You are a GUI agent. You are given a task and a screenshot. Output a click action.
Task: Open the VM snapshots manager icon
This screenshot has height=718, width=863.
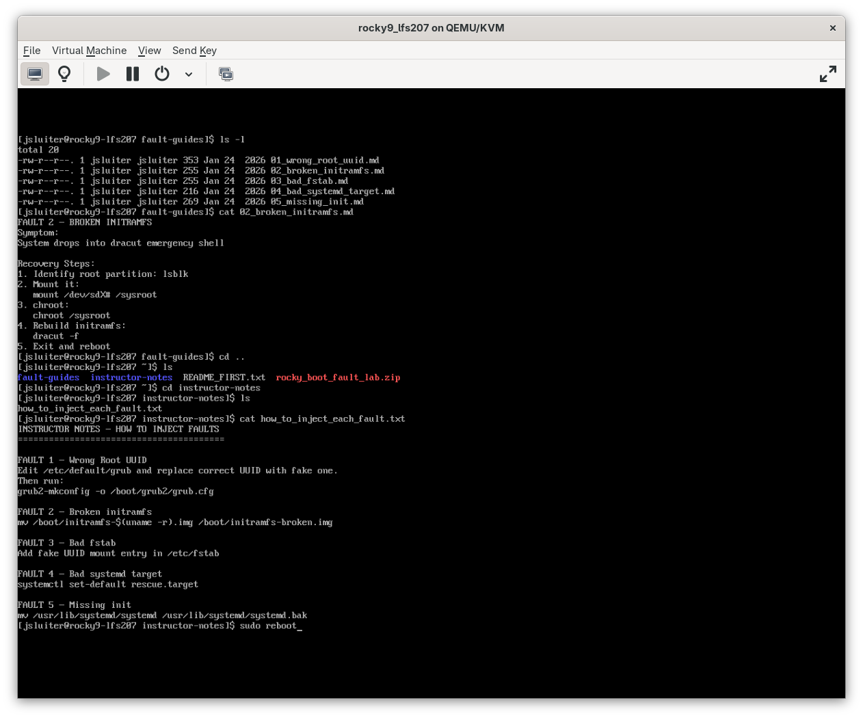(x=226, y=73)
